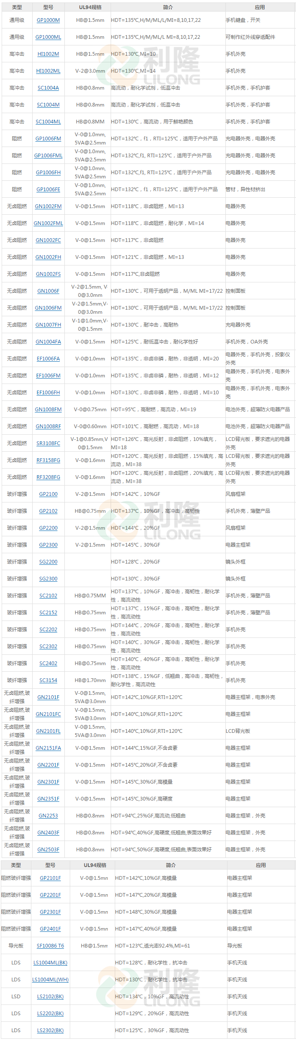Open the SF10086 T6 light-guide link
Viewport: 296px width, 1040px height.
(x=50, y=946)
